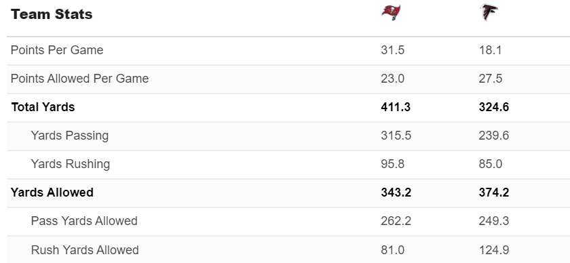Screen dimensions: 570x263
Task: Click the 262.2 pass yards allowed value
Action: 396,221
